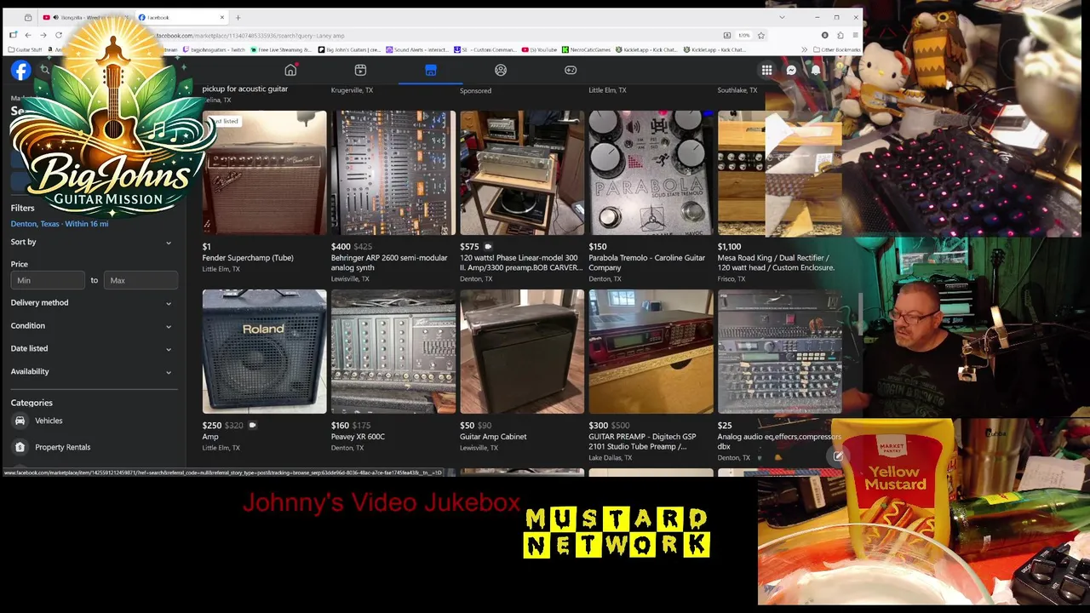Click the Min price input field
Viewport: 1090px width, 613px height.
point(48,280)
